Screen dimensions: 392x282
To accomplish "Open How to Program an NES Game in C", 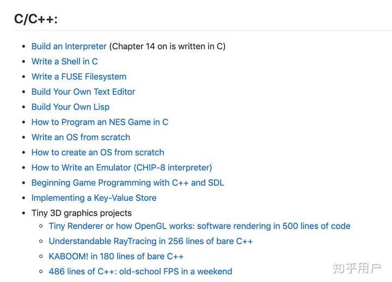I will click(x=100, y=122).
